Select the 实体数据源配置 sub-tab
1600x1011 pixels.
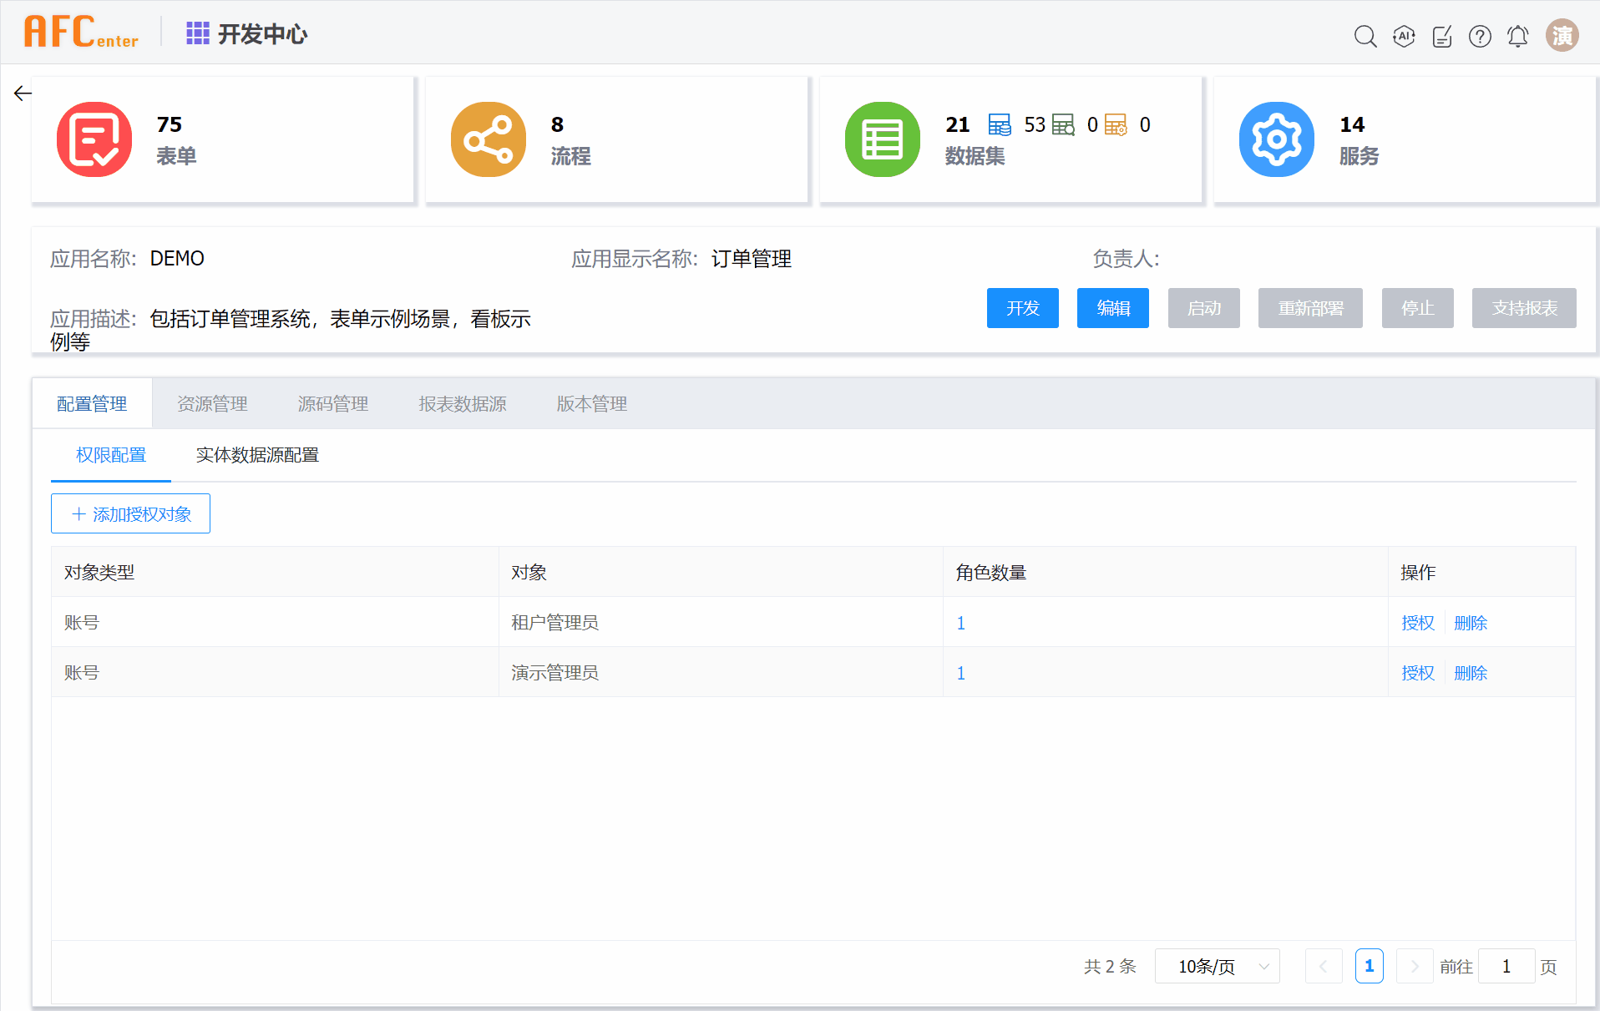click(x=257, y=455)
